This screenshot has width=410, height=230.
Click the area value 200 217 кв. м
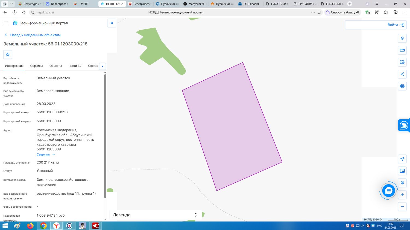(48, 162)
